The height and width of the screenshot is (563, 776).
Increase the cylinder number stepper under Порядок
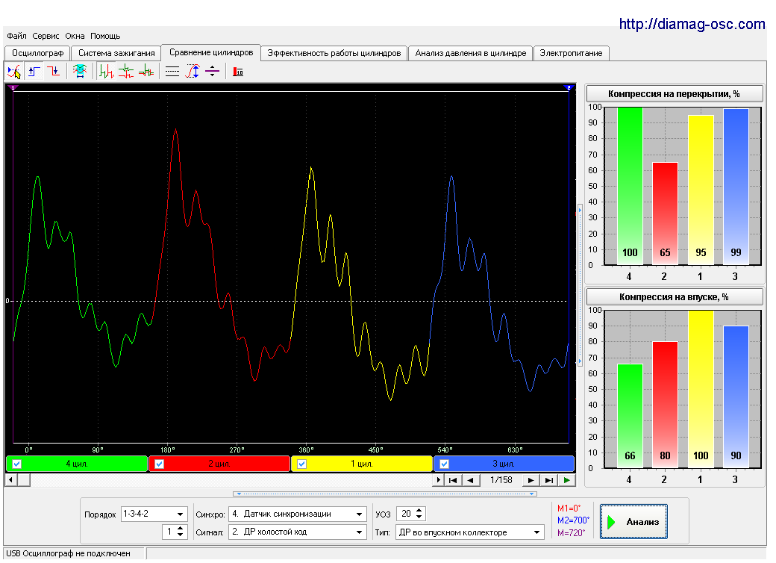point(180,529)
